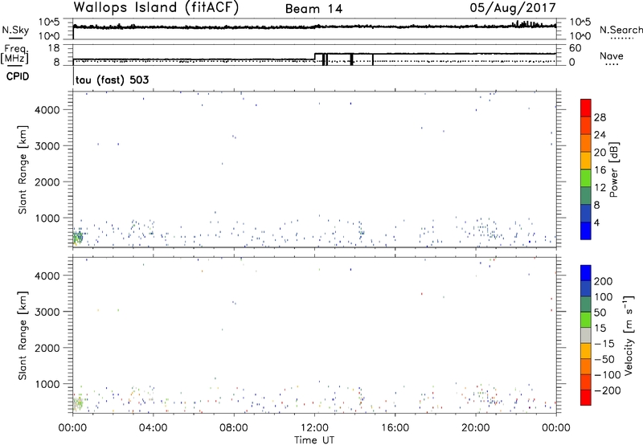Click the "N.Sky" legend label

[x=15, y=30]
